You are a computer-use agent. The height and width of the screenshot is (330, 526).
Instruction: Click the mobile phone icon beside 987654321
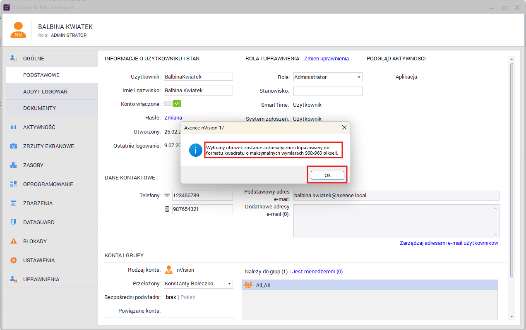click(x=167, y=209)
